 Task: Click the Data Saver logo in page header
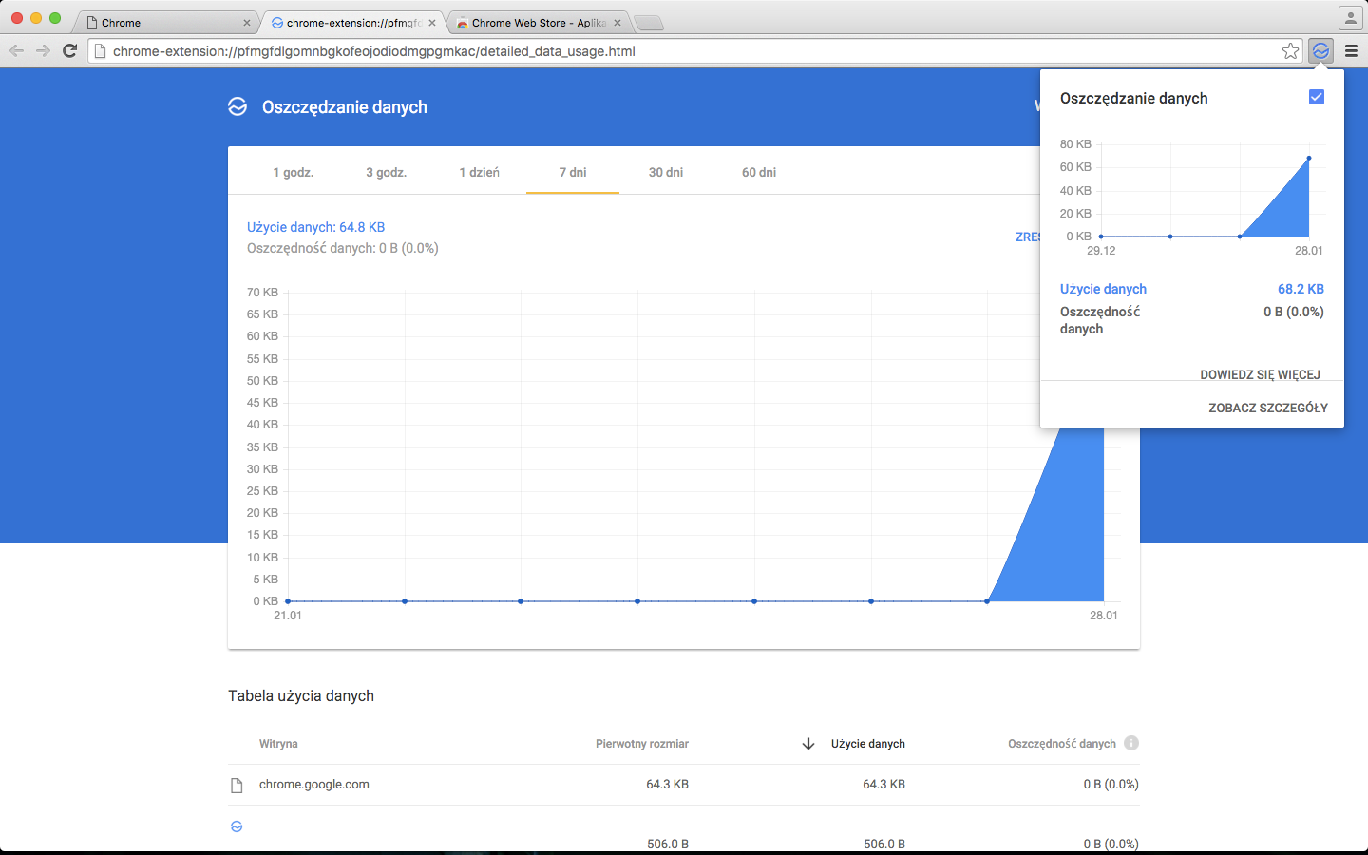click(x=237, y=107)
